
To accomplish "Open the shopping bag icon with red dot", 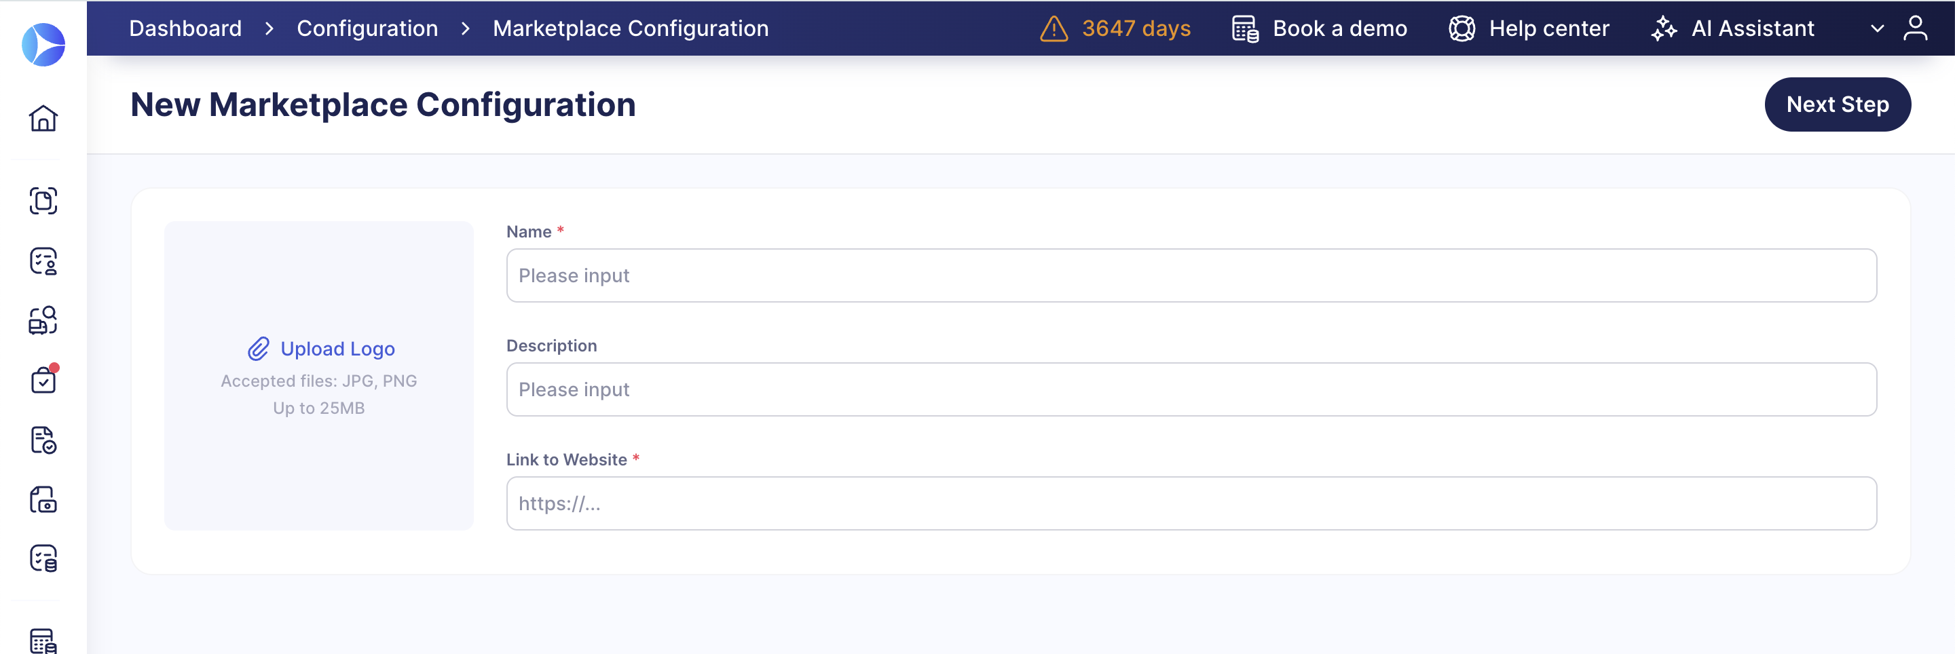I will (x=43, y=379).
